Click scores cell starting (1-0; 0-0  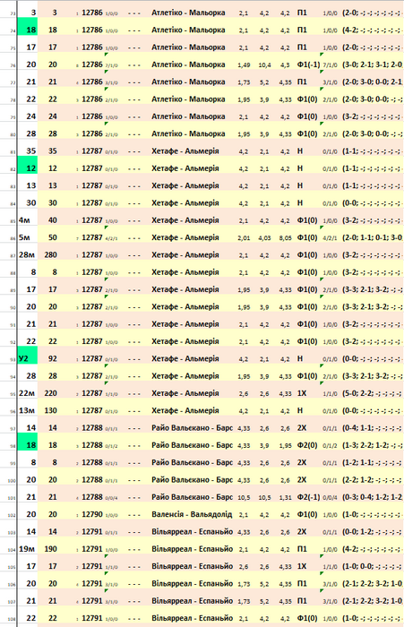pos(372,567)
